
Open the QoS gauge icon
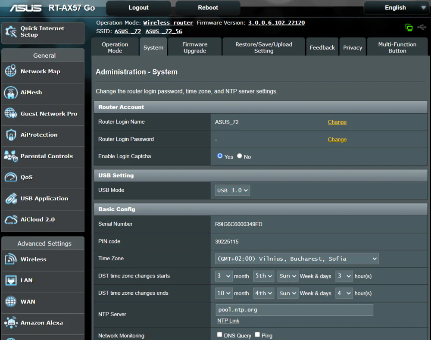pos(11,177)
